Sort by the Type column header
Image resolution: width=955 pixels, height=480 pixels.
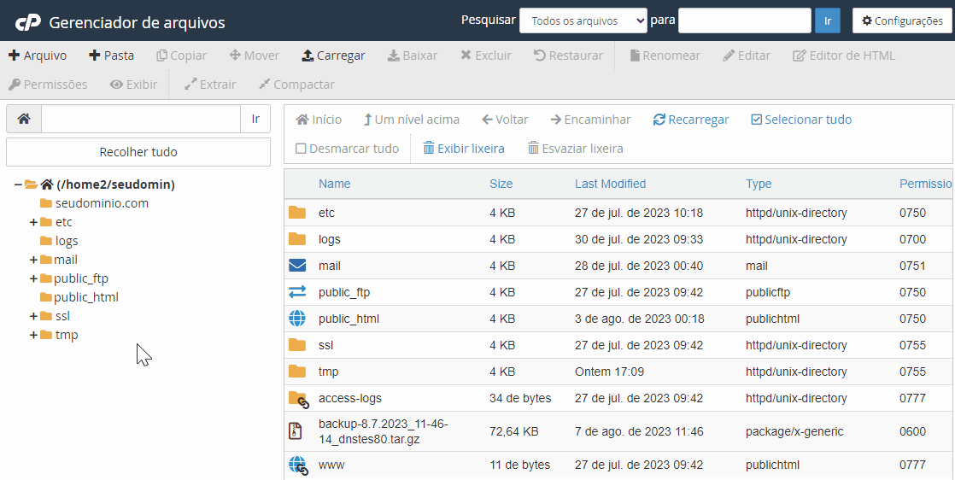coord(759,184)
